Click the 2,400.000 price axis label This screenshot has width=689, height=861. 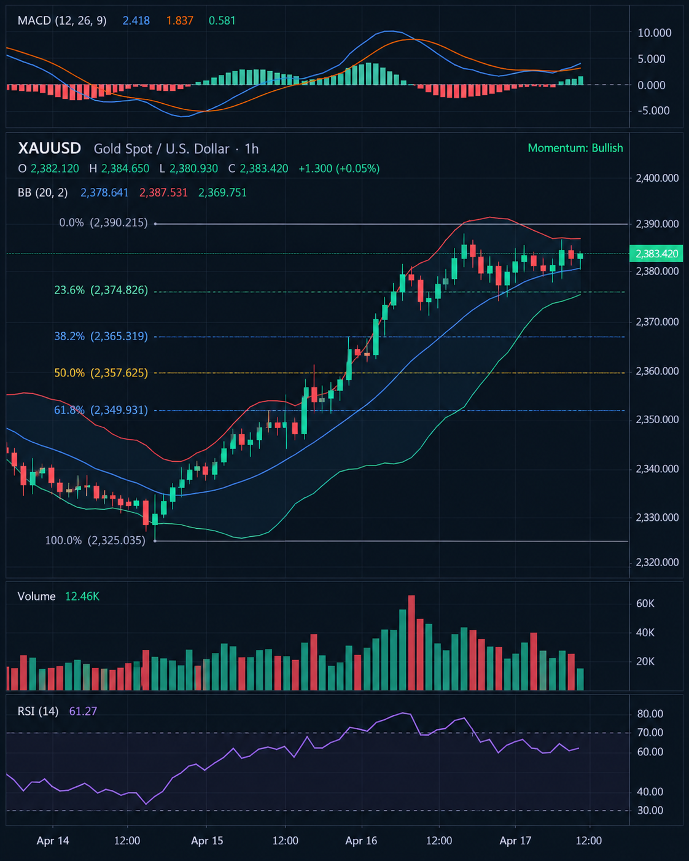click(x=657, y=178)
